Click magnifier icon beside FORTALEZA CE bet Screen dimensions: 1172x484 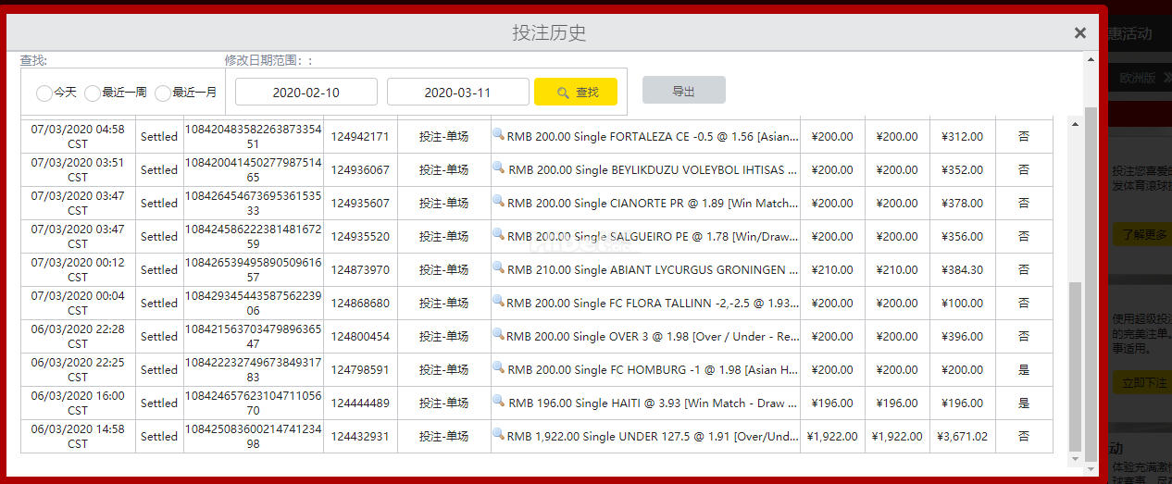pos(498,135)
